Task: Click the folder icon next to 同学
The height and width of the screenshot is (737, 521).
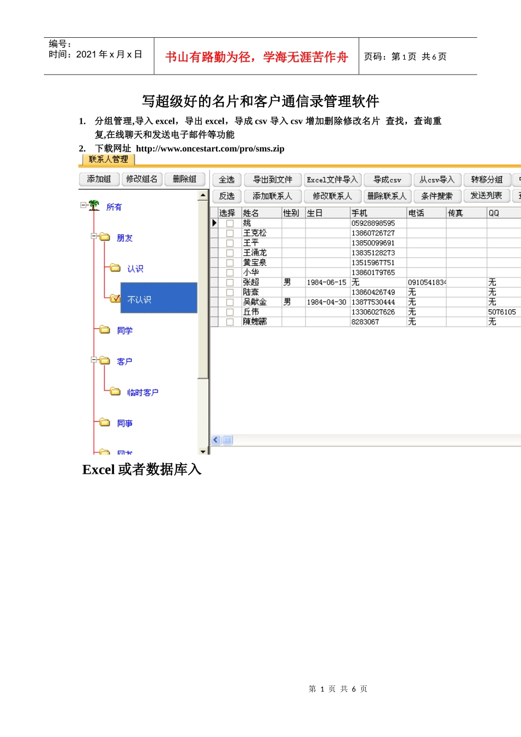Action: pyautogui.click(x=105, y=330)
